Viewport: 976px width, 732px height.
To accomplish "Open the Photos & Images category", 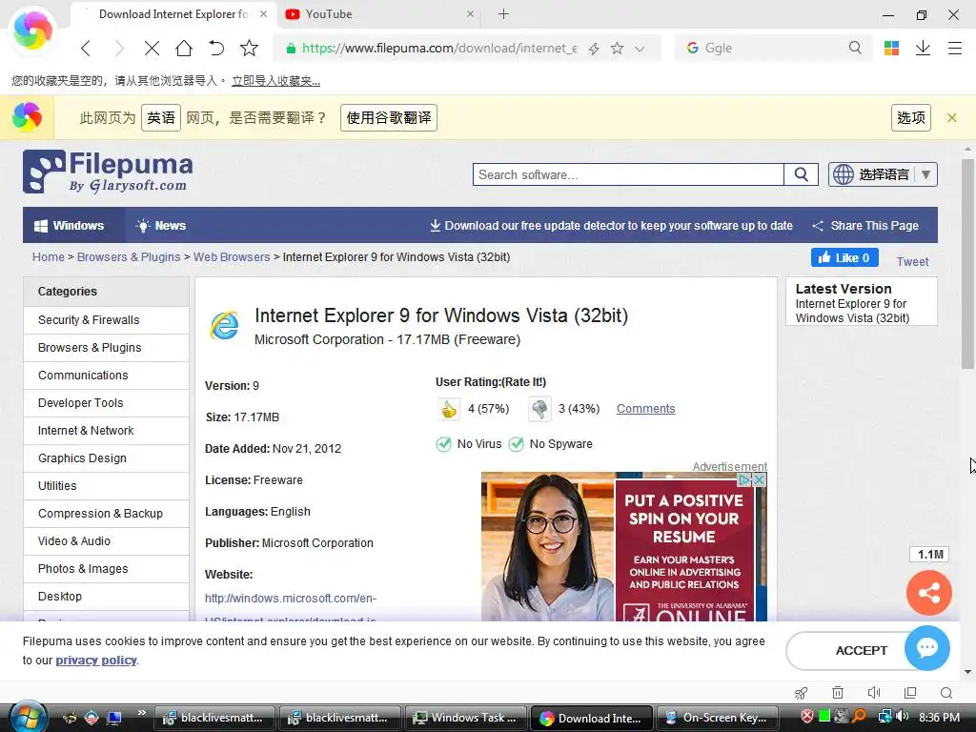I will pos(107,569).
